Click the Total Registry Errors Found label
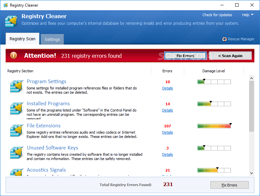 tap(125, 185)
